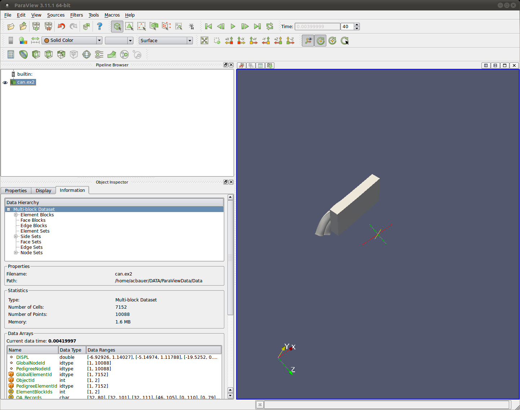Click the Save data icon
Screen dimensions: 520x410
pyautogui.click(x=23, y=26)
